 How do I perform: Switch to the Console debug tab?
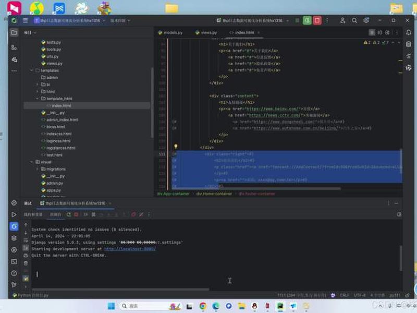point(56,214)
